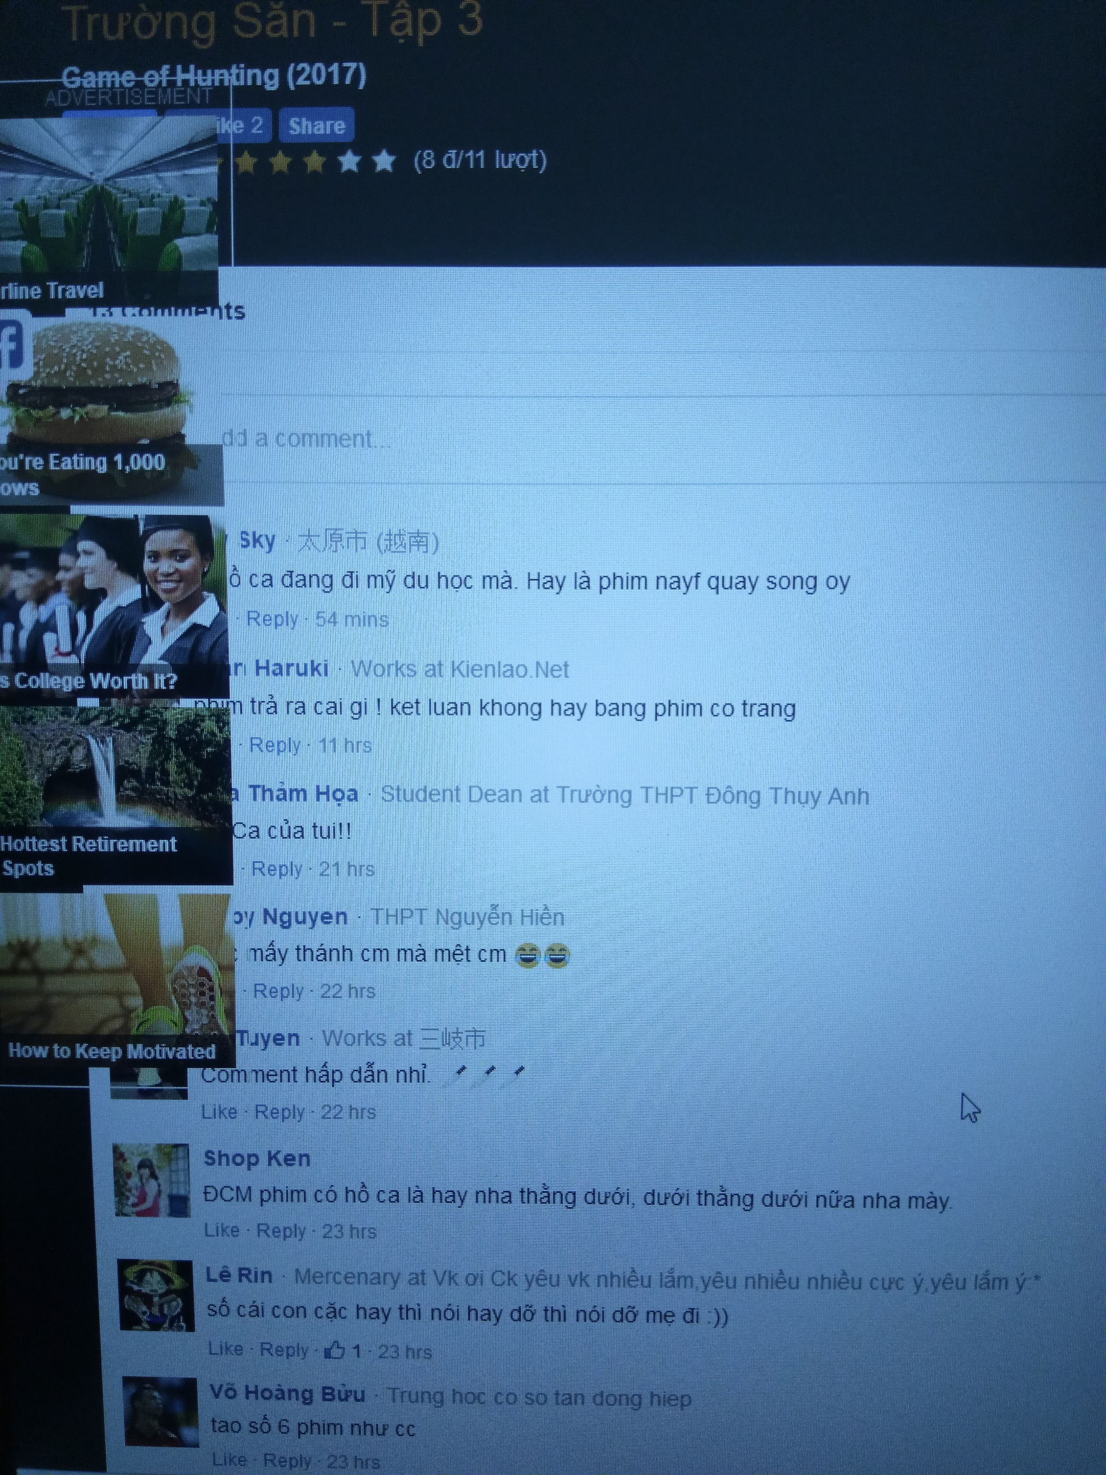Screen dimensions: 1106x1475
Task: Click the Share button under the title
Action: coord(316,125)
